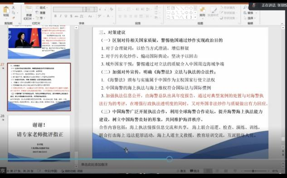Screen dimensions: 287x178
Task: Click the Cut scissors icon
Action: pos(13,8)
